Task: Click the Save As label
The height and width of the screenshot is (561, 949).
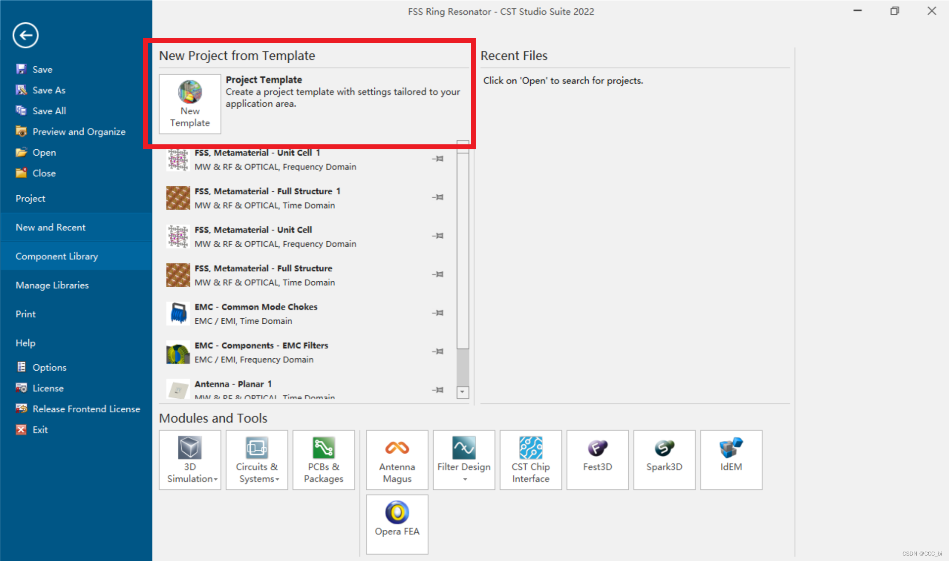Action: pyautogui.click(x=49, y=90)
